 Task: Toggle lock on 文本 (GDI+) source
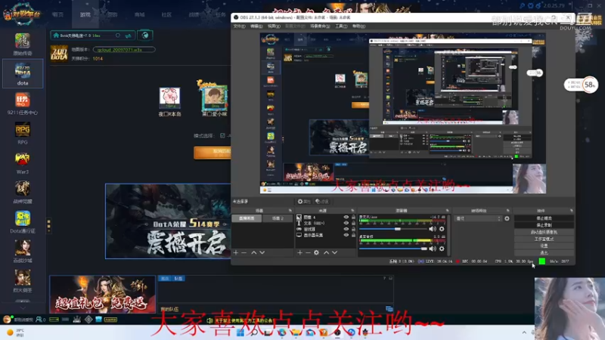point(353,223)
